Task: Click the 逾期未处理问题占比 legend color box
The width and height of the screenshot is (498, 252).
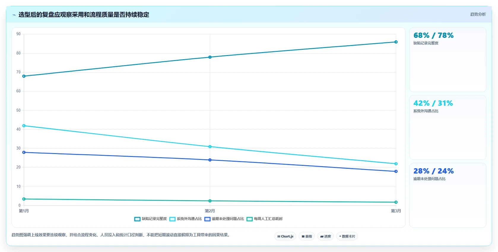Action: click(207, 219)
